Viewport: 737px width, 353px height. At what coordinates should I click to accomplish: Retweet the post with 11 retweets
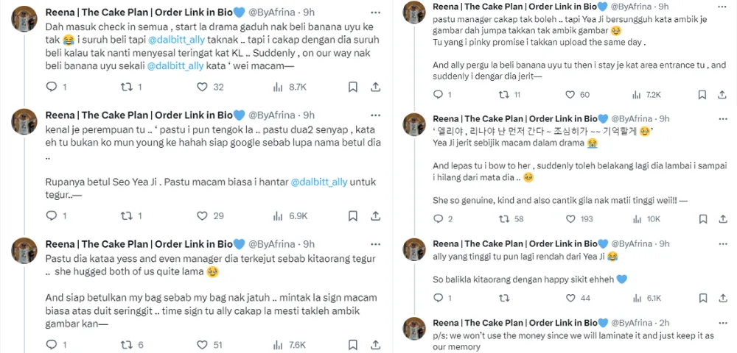click(504, 95)
